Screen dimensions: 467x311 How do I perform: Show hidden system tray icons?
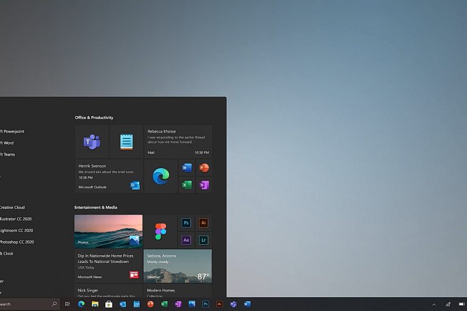pos(434,304)
